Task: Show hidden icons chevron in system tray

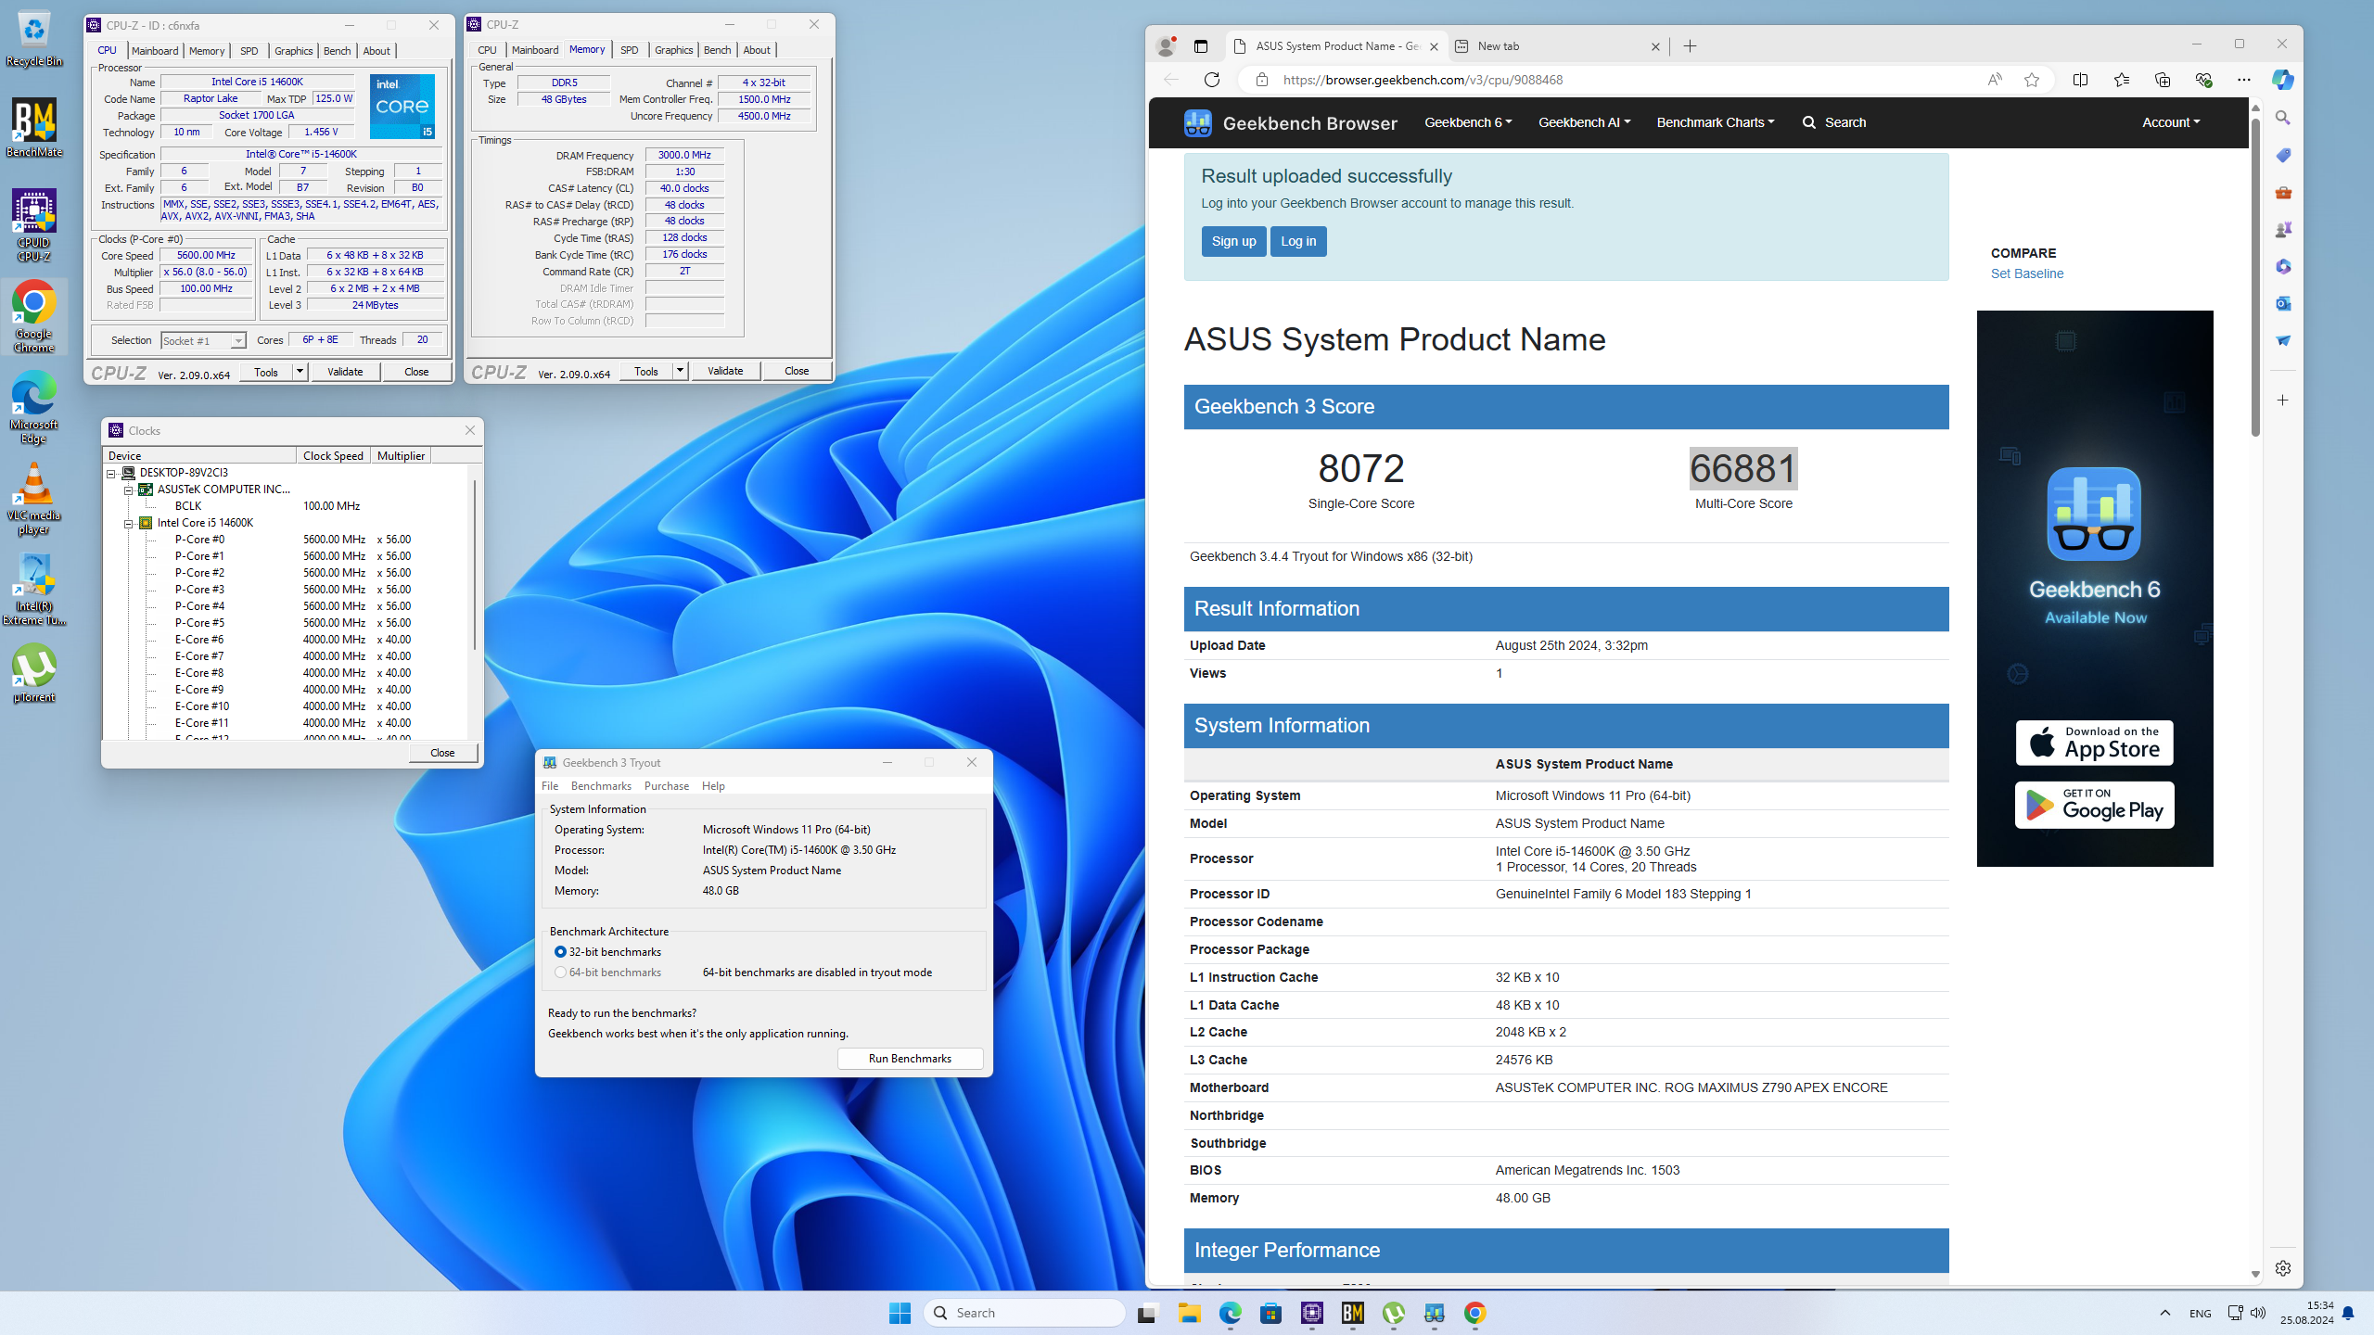Action: [2165, 1313]
